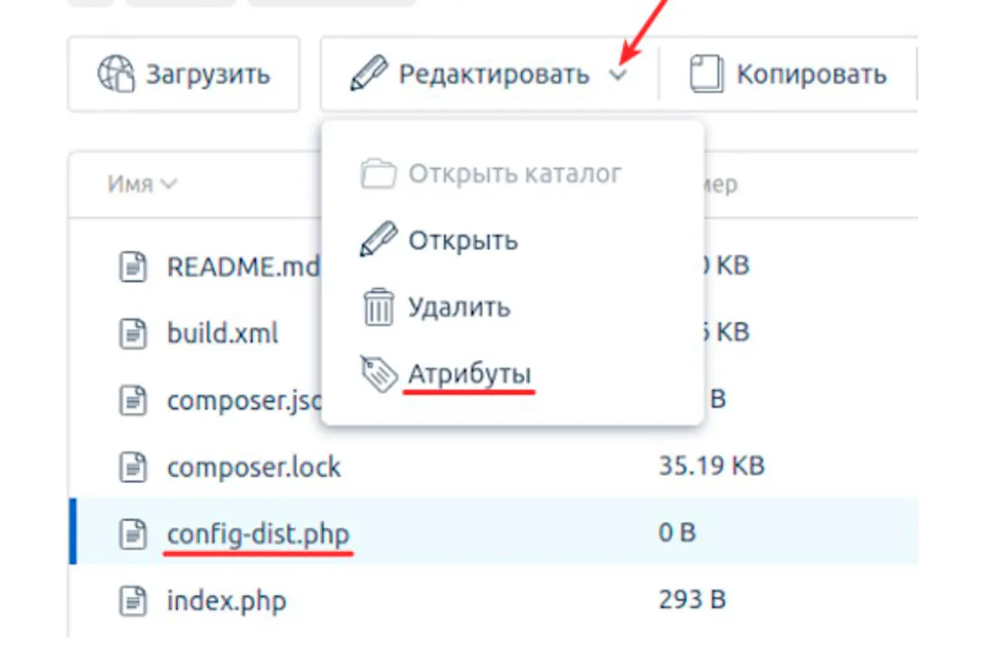Click the index.php file name
The image size is (998, 665).
tap(227, 599)
